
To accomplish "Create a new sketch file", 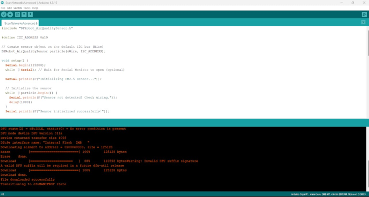I will point(18,15).
